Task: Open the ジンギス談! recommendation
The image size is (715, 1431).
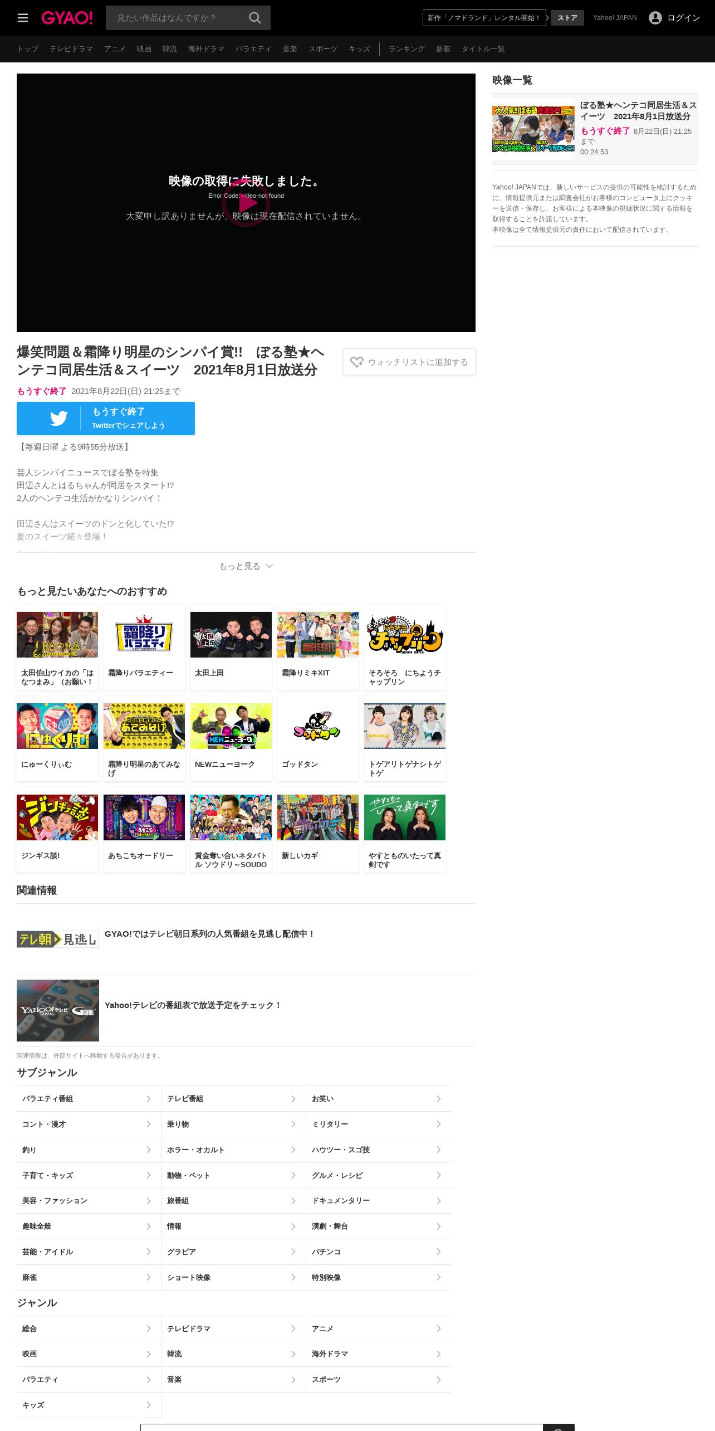Action: point(57,830)
